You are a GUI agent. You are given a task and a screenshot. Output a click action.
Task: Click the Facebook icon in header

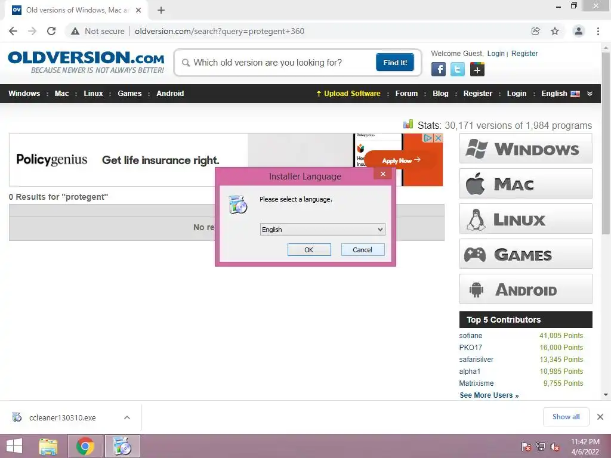point(439,69)
